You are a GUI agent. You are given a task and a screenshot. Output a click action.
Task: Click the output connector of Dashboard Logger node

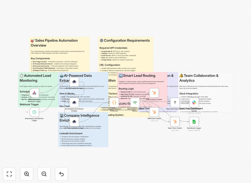point(199,121)
